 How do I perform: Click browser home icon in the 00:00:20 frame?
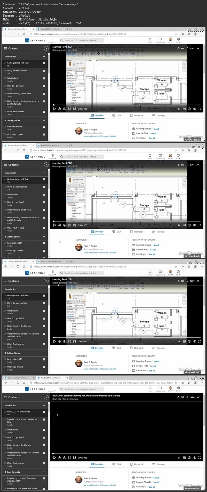24,266
